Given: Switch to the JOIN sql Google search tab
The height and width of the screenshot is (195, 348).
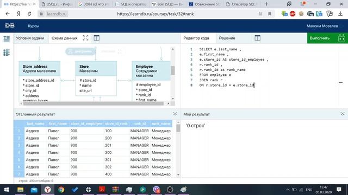Looking at the screenshot, I should point(94,4).
